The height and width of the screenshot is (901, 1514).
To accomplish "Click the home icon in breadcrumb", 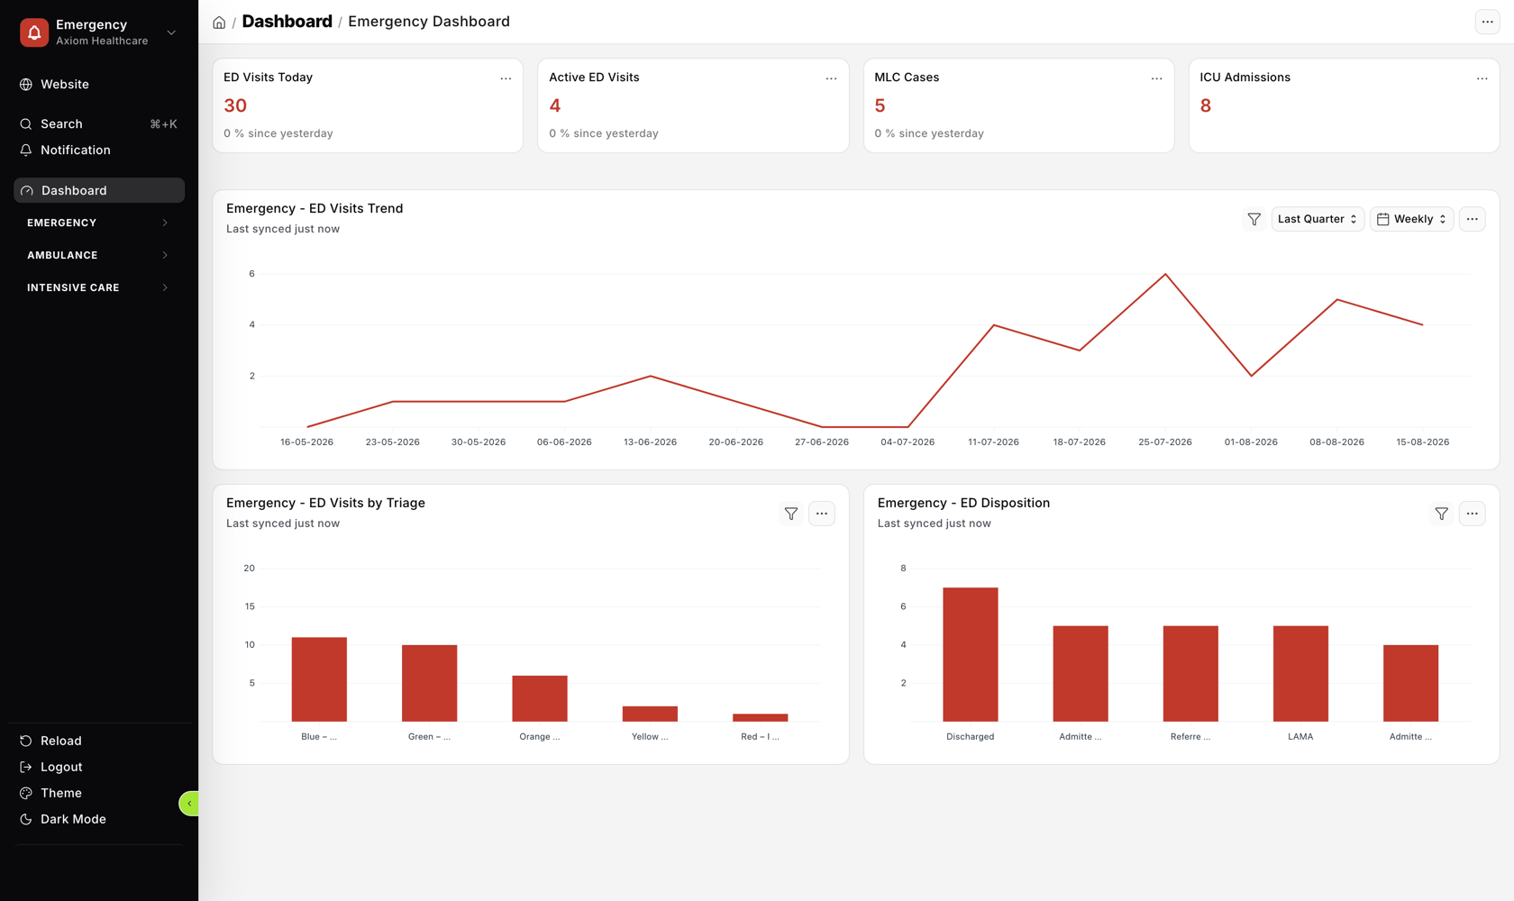I will tap(219, 23).
